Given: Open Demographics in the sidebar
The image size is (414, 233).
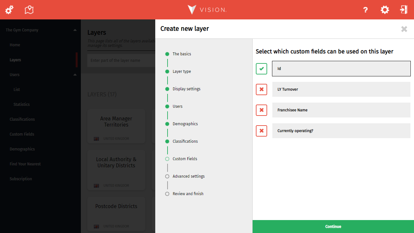Looking at the screenshot, I should tap(22, 149).
